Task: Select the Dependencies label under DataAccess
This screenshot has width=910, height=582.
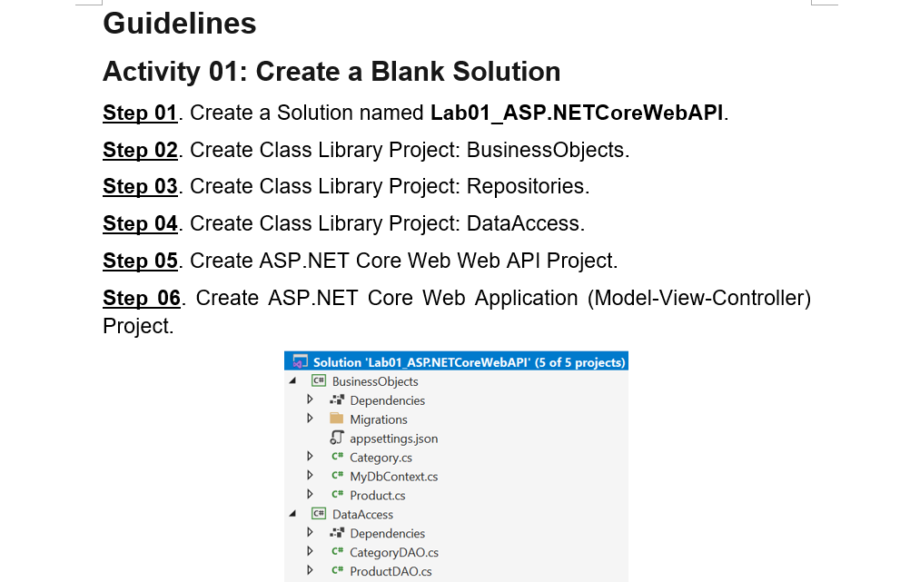Action: coord(387,534)
